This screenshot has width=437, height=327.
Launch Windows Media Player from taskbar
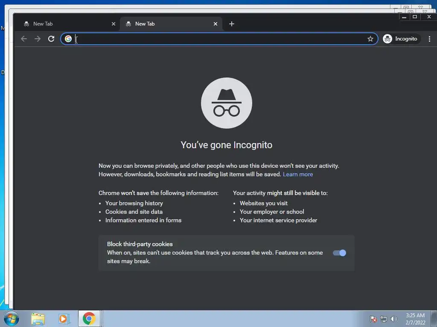tap(63, 318)
